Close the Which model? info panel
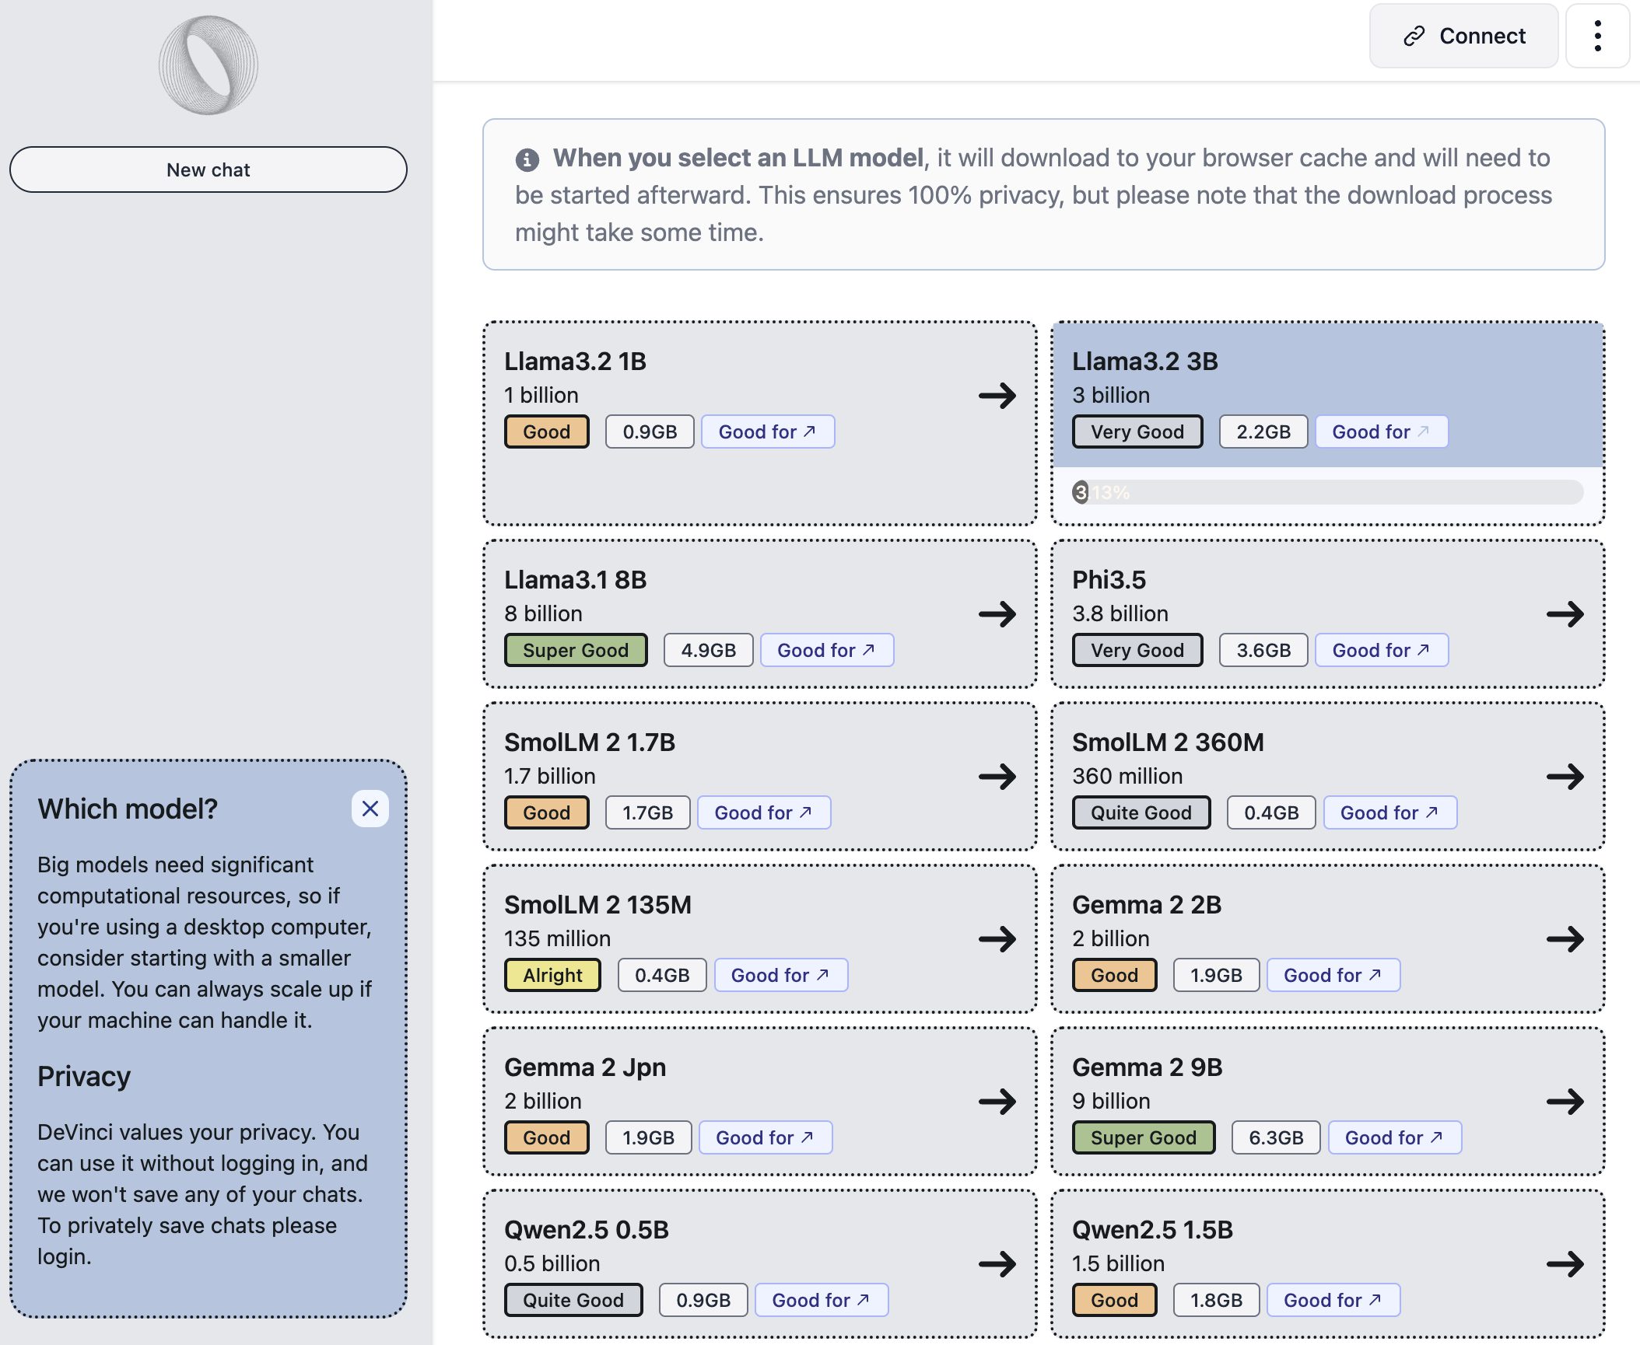This screenshot has height=1345, width=1640. coord(370,809)
